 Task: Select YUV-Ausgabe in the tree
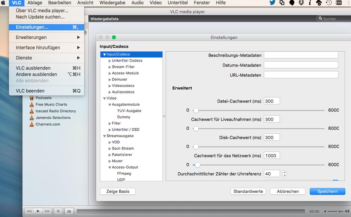click(129, 110)
